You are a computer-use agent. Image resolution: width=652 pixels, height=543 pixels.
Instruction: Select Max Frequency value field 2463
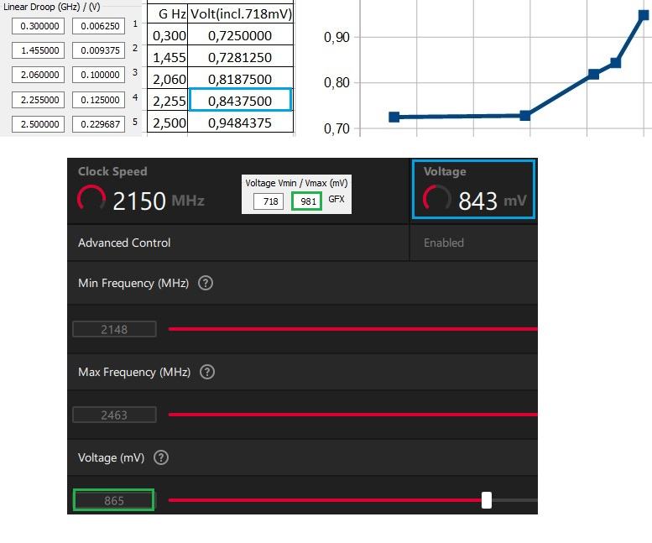pyautogui.click(x=114, y=415)
